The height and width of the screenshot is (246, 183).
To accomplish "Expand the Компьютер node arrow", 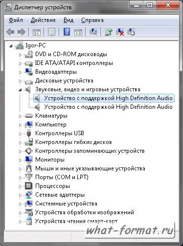I will tap(20, 125).
